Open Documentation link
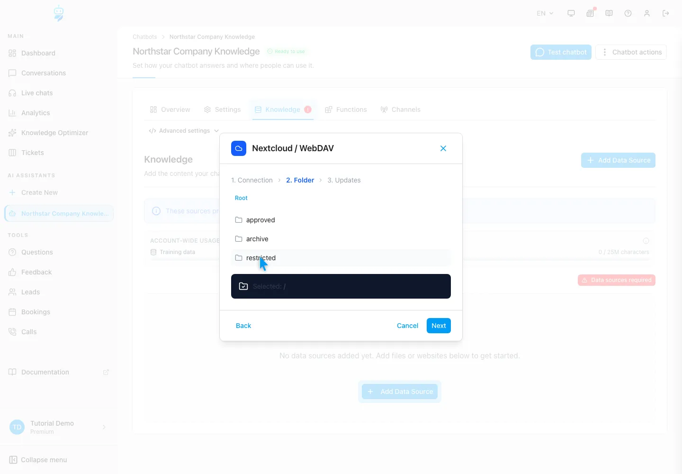The width and height of the screenshot is (682, 474). tap(59, 372)
